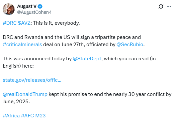Viewport: 176px width, 121px height.
Task: Open the #criticalminerals hashtag
Action: (x=22, y=45)
